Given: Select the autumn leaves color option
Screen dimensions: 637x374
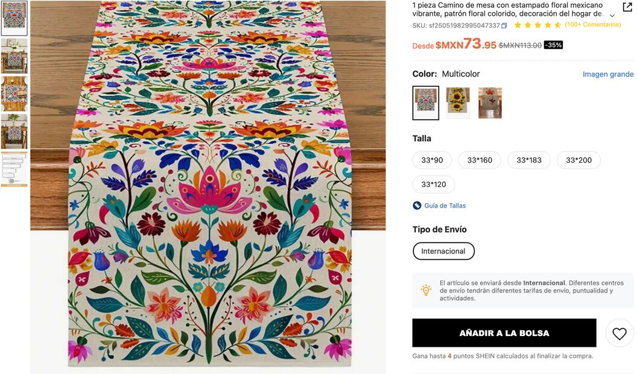Looking at the screenshot, I should pos(490,103).
